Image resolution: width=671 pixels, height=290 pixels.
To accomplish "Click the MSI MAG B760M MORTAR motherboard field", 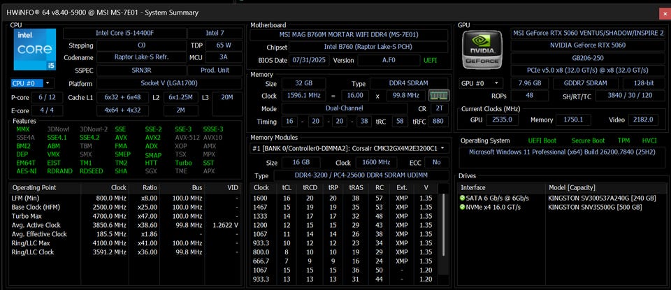I will 349,35.
